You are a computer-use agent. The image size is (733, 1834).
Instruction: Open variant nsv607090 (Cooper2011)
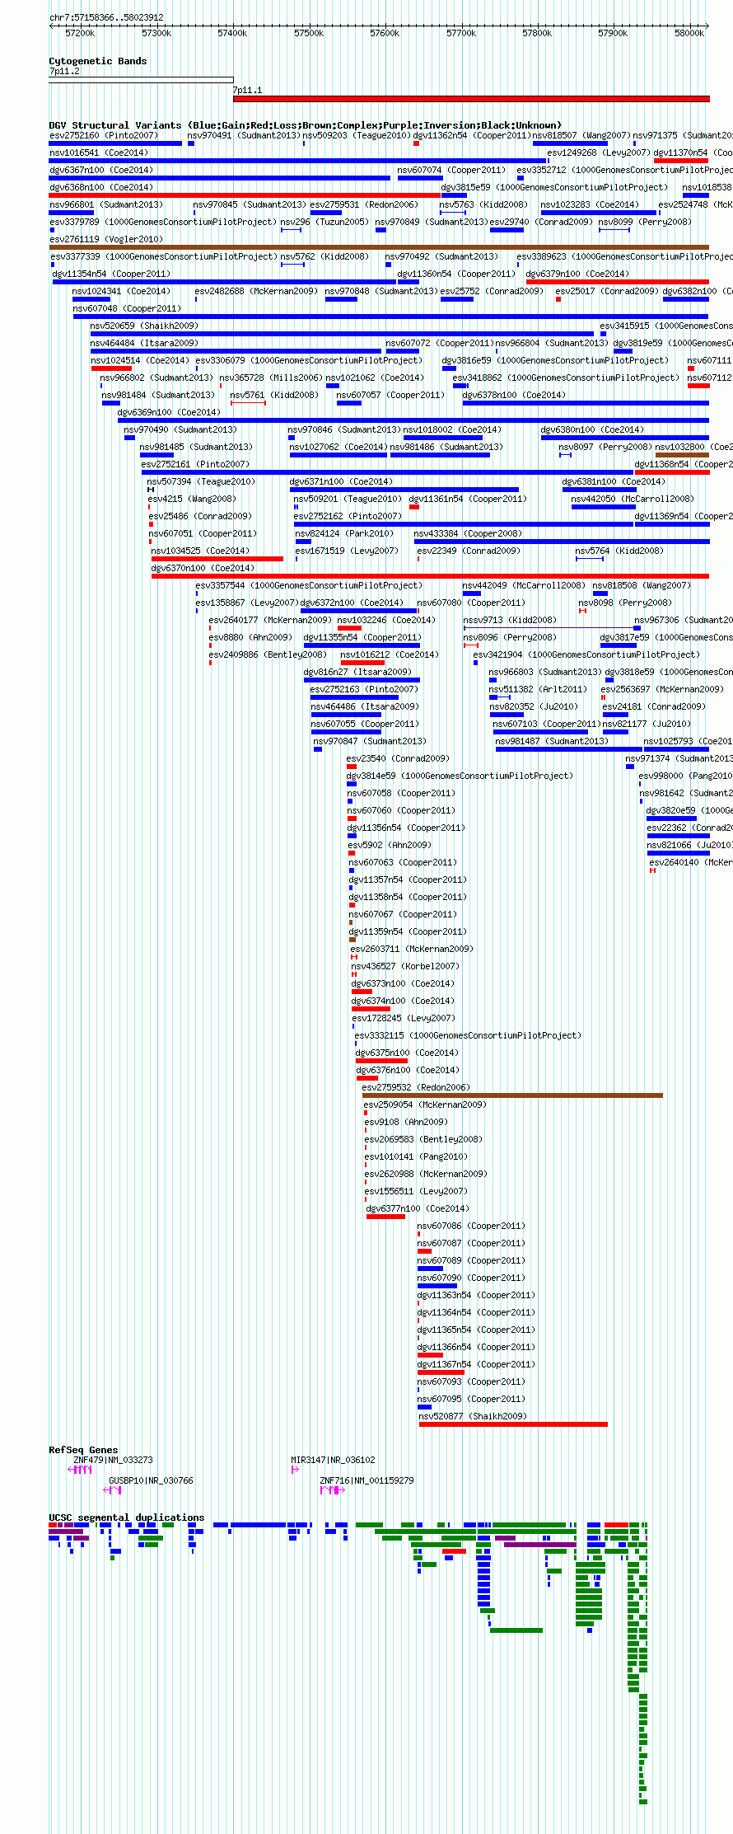tap(471, 1278)
